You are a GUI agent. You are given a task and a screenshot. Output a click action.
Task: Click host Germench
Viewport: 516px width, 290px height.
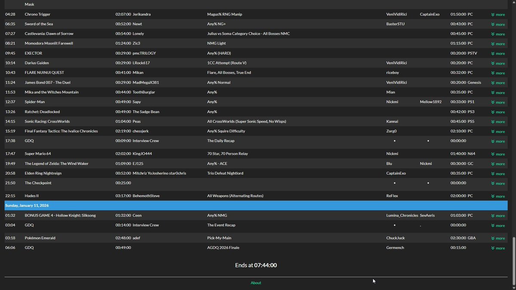tap(395, 248)
